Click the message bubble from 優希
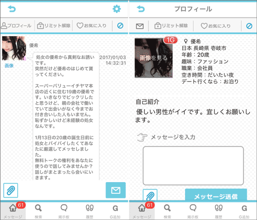Viewport: 257px width, 220px height. click(x=66, y=116)
